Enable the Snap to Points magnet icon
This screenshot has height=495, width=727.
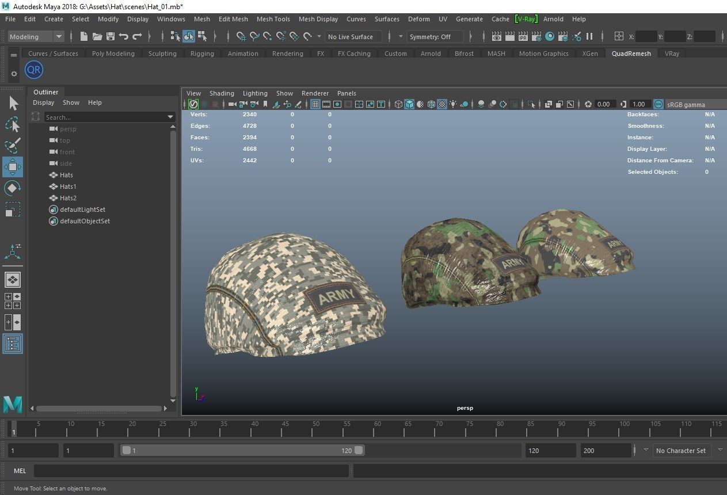268,36
